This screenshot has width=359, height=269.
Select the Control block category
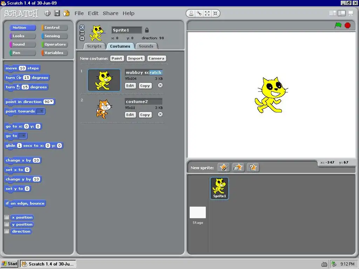[x=54, y=27]
